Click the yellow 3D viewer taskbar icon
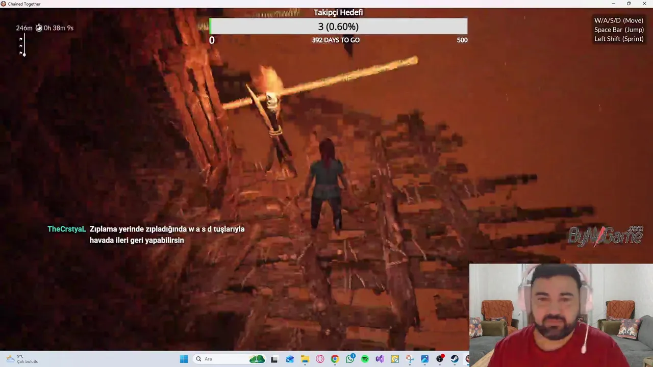 point(395,359)
